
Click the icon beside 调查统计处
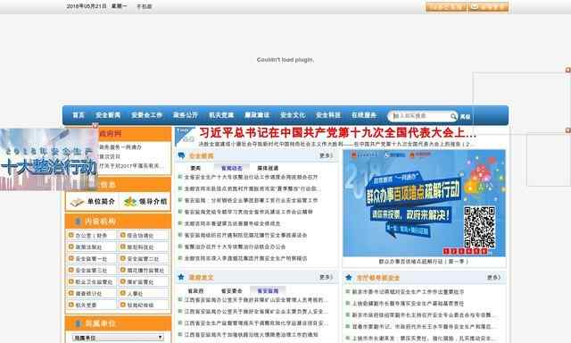point(71,293)
